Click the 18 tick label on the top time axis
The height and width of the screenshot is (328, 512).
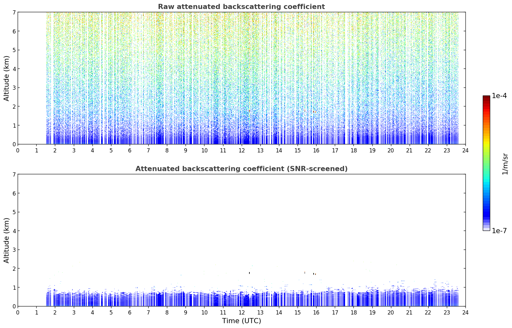tap(353, 150)
